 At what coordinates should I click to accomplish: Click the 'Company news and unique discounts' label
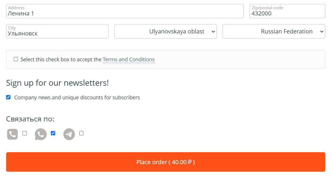(x=77, y=98)
